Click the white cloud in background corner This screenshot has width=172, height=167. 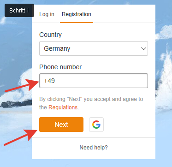[x=165, y=32]
